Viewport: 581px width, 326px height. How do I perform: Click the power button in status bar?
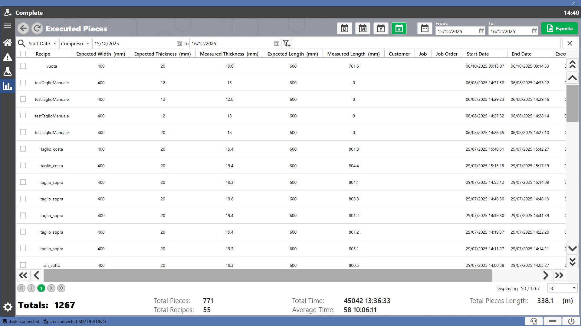[571, 321]
